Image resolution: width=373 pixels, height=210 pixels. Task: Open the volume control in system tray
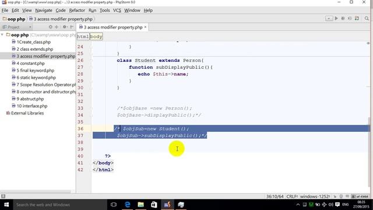click(330, 205)
